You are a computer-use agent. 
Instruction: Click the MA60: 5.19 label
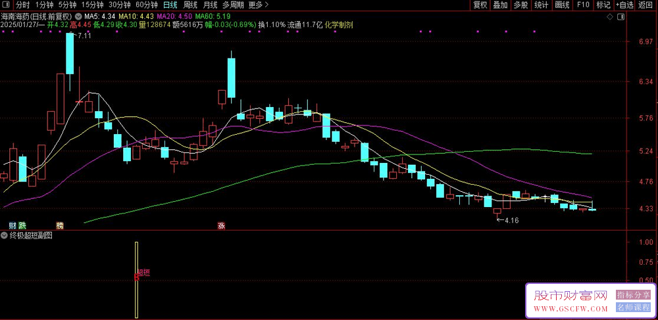tap(213, 16)
